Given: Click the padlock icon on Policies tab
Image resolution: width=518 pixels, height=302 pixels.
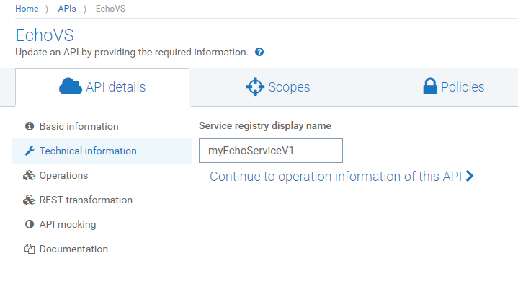Looking at the screenshot, I should tap(430, 87).
